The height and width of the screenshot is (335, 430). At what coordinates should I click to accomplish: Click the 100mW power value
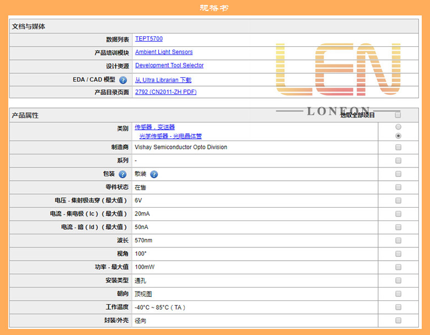tap(144, 267)
